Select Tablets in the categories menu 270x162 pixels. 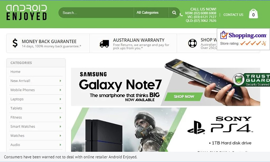coord(16,108)
